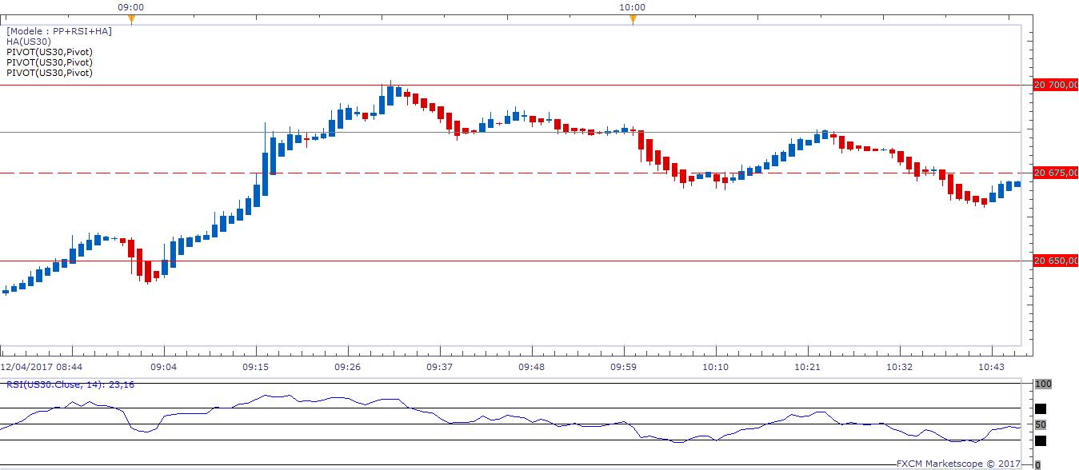Click the 10:21 time axis label
Viewport: 1079px width, 470px height.
click(807, 367)
